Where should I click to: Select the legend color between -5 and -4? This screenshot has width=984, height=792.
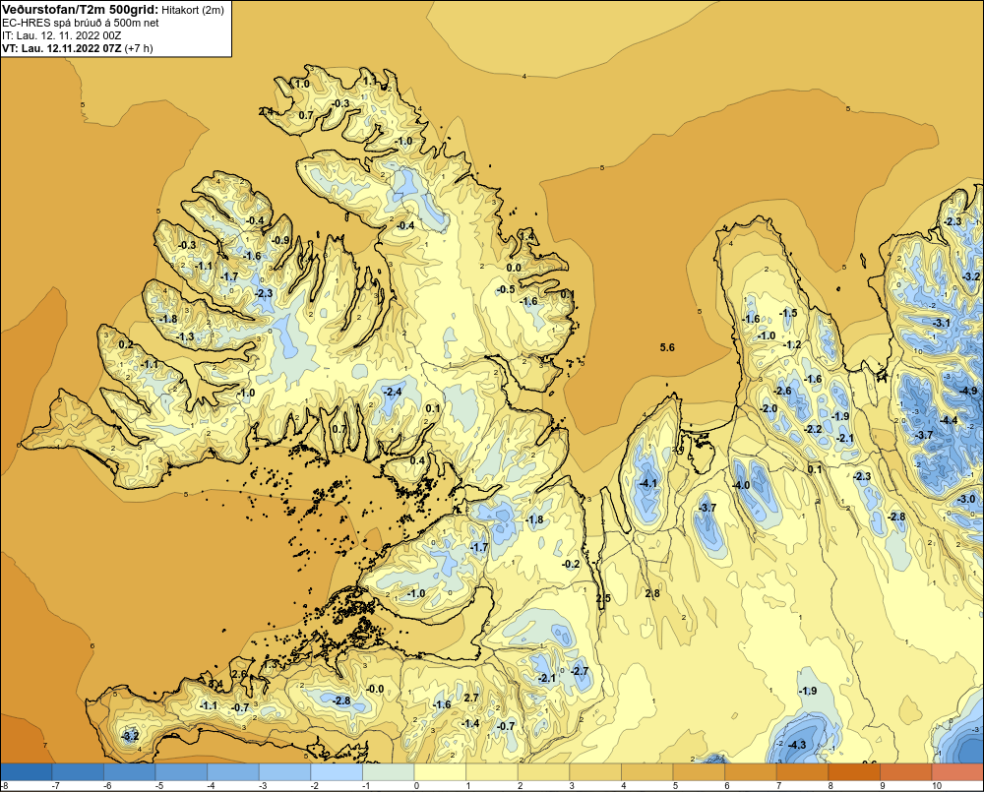181,771
